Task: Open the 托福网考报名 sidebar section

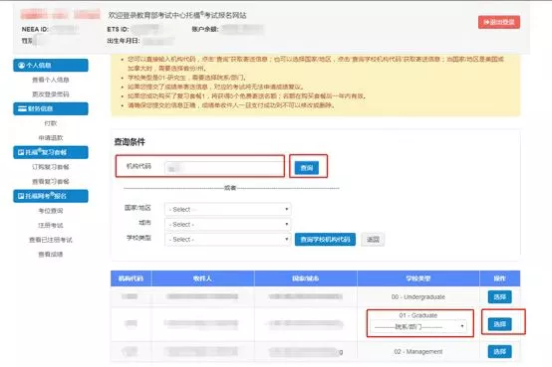Action: point(51,196)
